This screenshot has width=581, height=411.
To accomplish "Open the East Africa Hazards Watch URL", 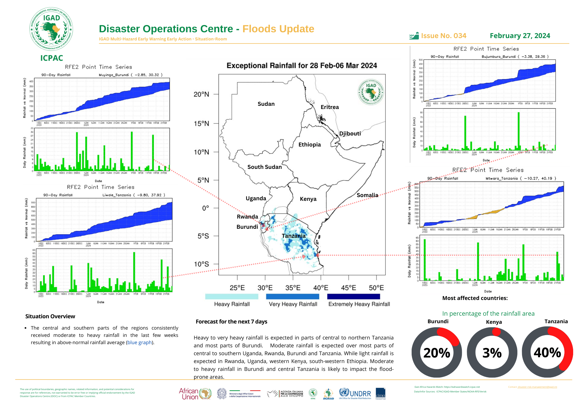I will coord(462,387).
